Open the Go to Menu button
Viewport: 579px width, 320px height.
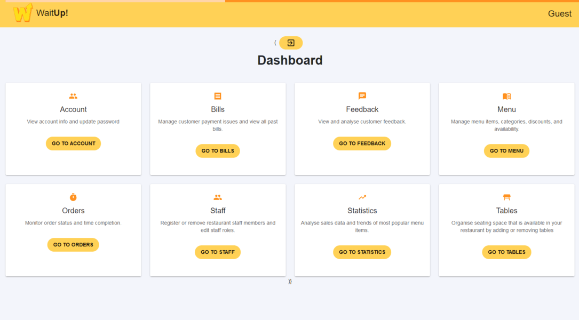(x=506, y=151)
